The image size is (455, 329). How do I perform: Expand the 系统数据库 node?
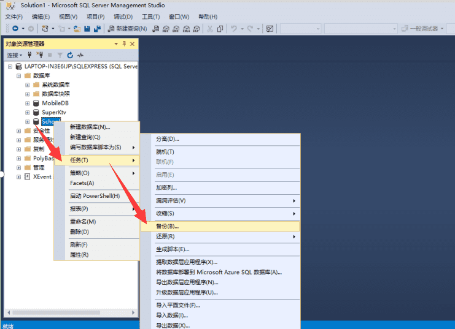(27, 85)
